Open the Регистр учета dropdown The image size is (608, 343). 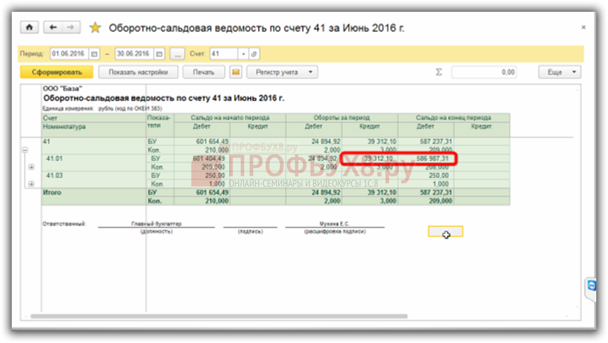pyautogui.click(x=283, y=72)
